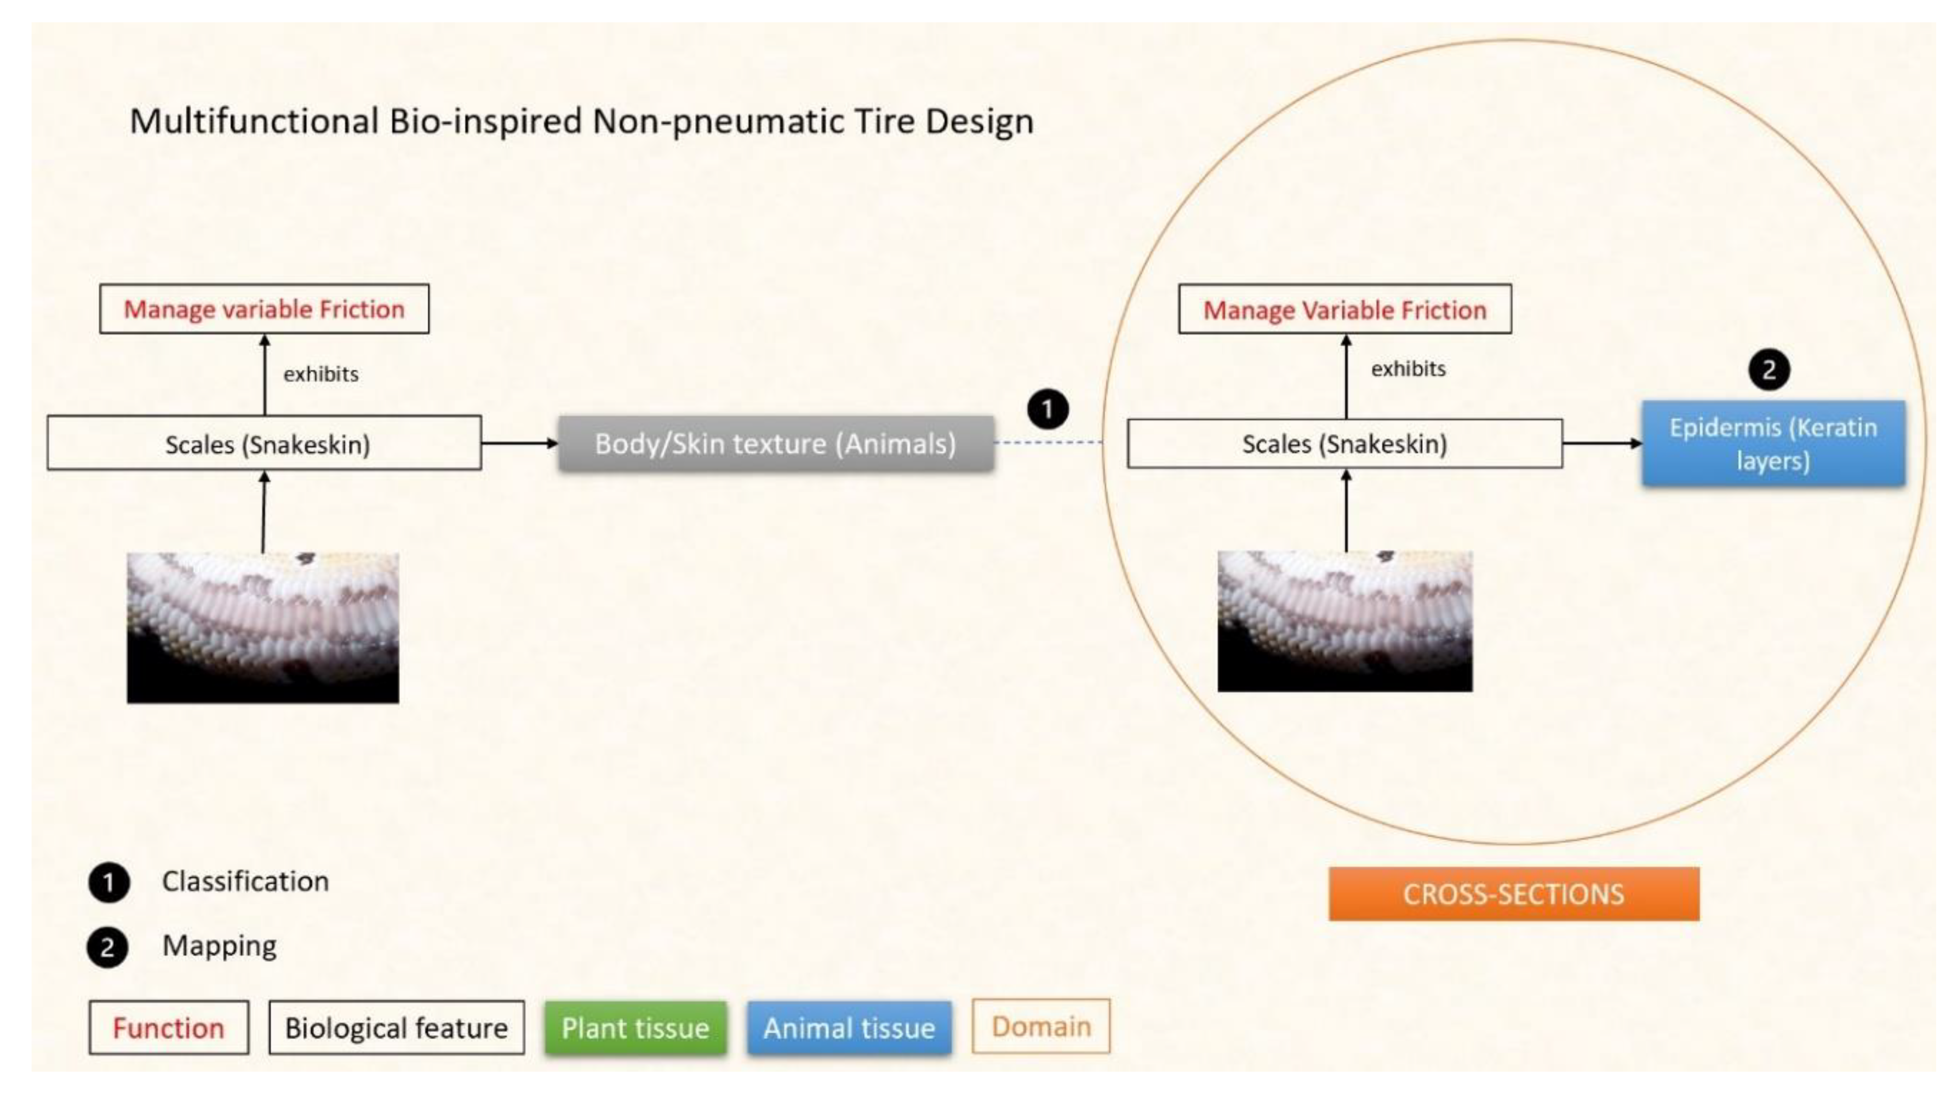The width and height of the screenshot is (1959, 1094).
Task: Click the slide title Multifunctional Bio-inspired Non-pneumatic Tire Design
Action: point(582,122)
